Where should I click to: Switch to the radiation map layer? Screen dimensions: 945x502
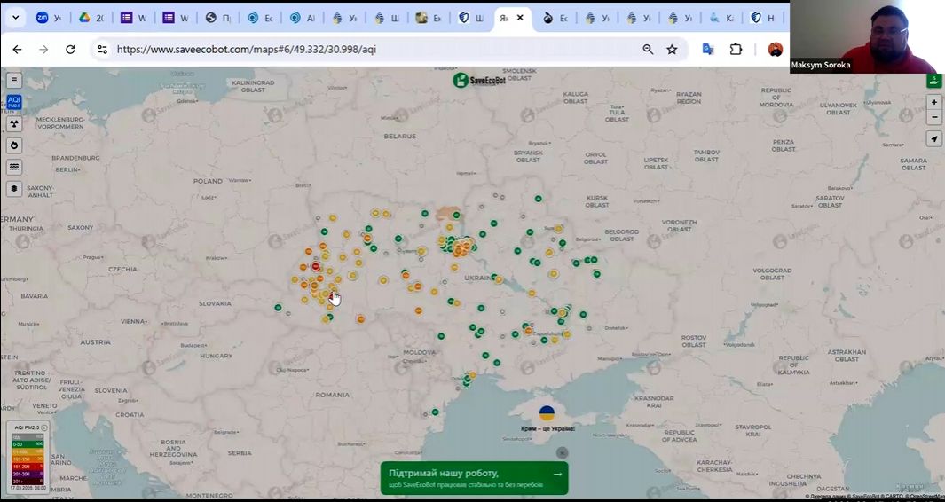pos(13,124)
